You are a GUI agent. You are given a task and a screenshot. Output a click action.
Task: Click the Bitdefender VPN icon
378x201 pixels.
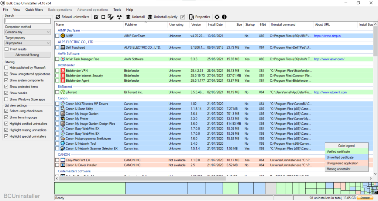click(x=63, y=70)
